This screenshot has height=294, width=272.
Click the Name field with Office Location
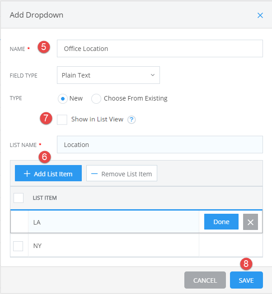(x=160, y=49)
